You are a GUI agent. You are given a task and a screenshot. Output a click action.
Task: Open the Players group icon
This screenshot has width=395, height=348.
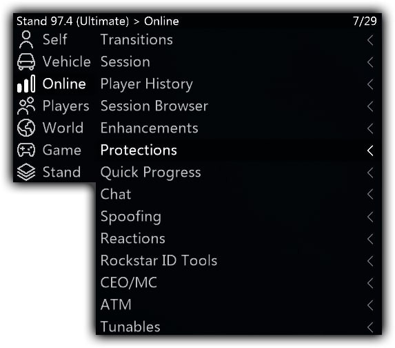(x=26, y=106)
